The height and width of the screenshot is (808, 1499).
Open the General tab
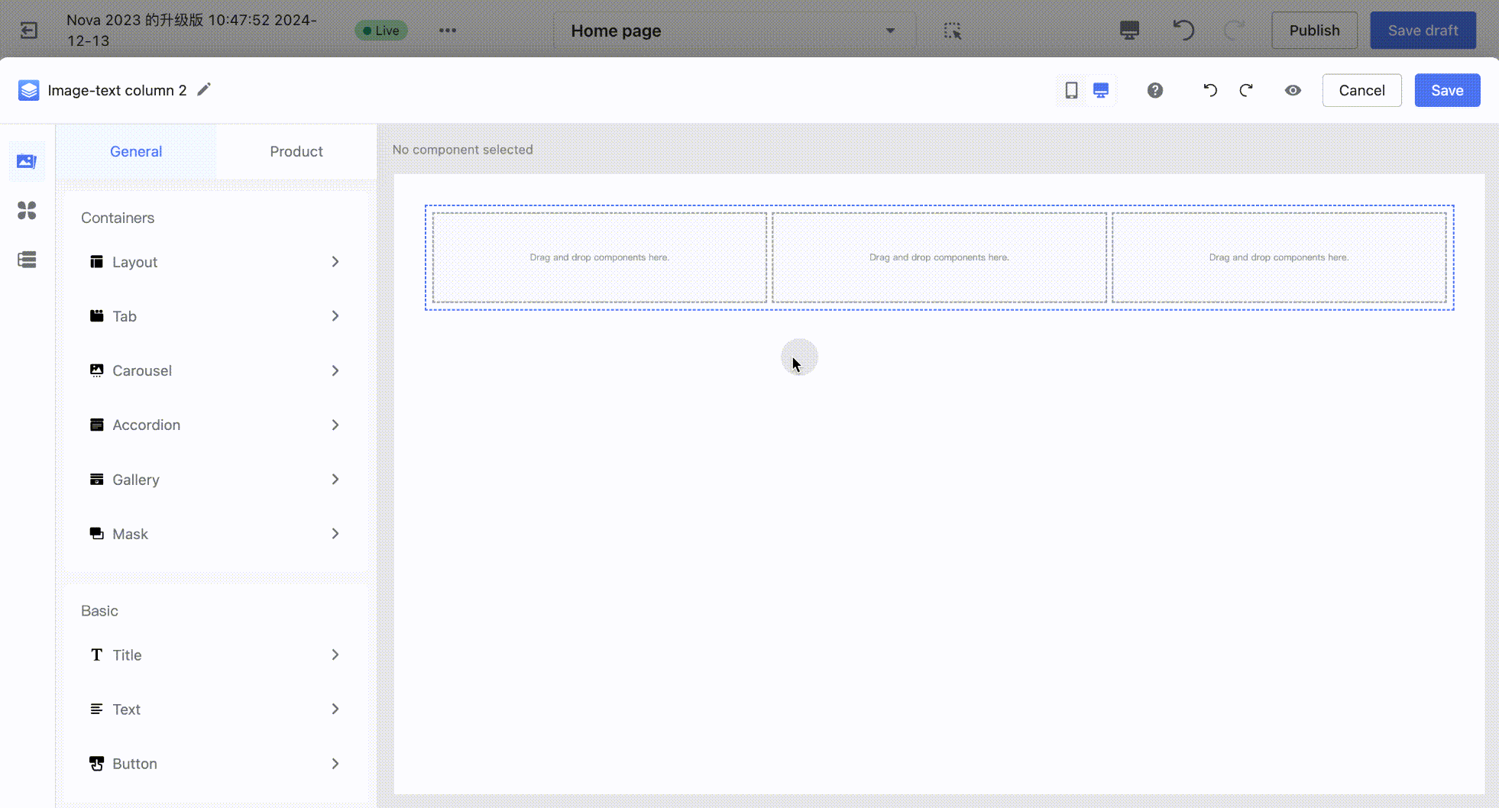[136, 151]
